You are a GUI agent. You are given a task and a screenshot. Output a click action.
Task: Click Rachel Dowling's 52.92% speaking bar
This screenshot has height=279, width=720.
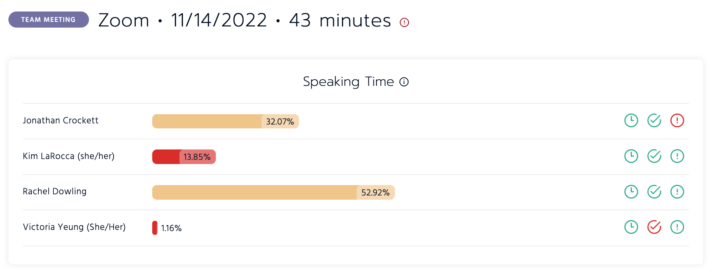tap(273, 192)
